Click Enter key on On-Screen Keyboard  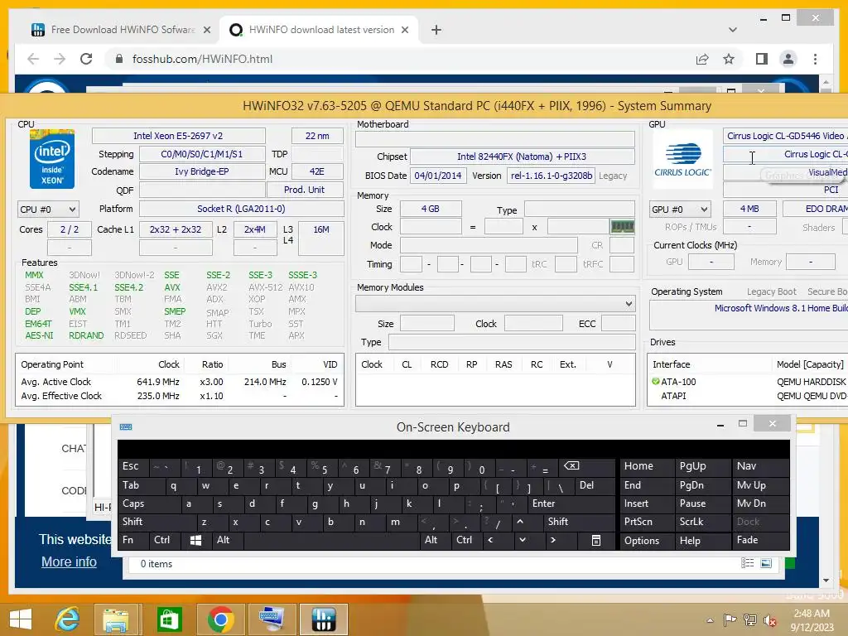[571, 503]
